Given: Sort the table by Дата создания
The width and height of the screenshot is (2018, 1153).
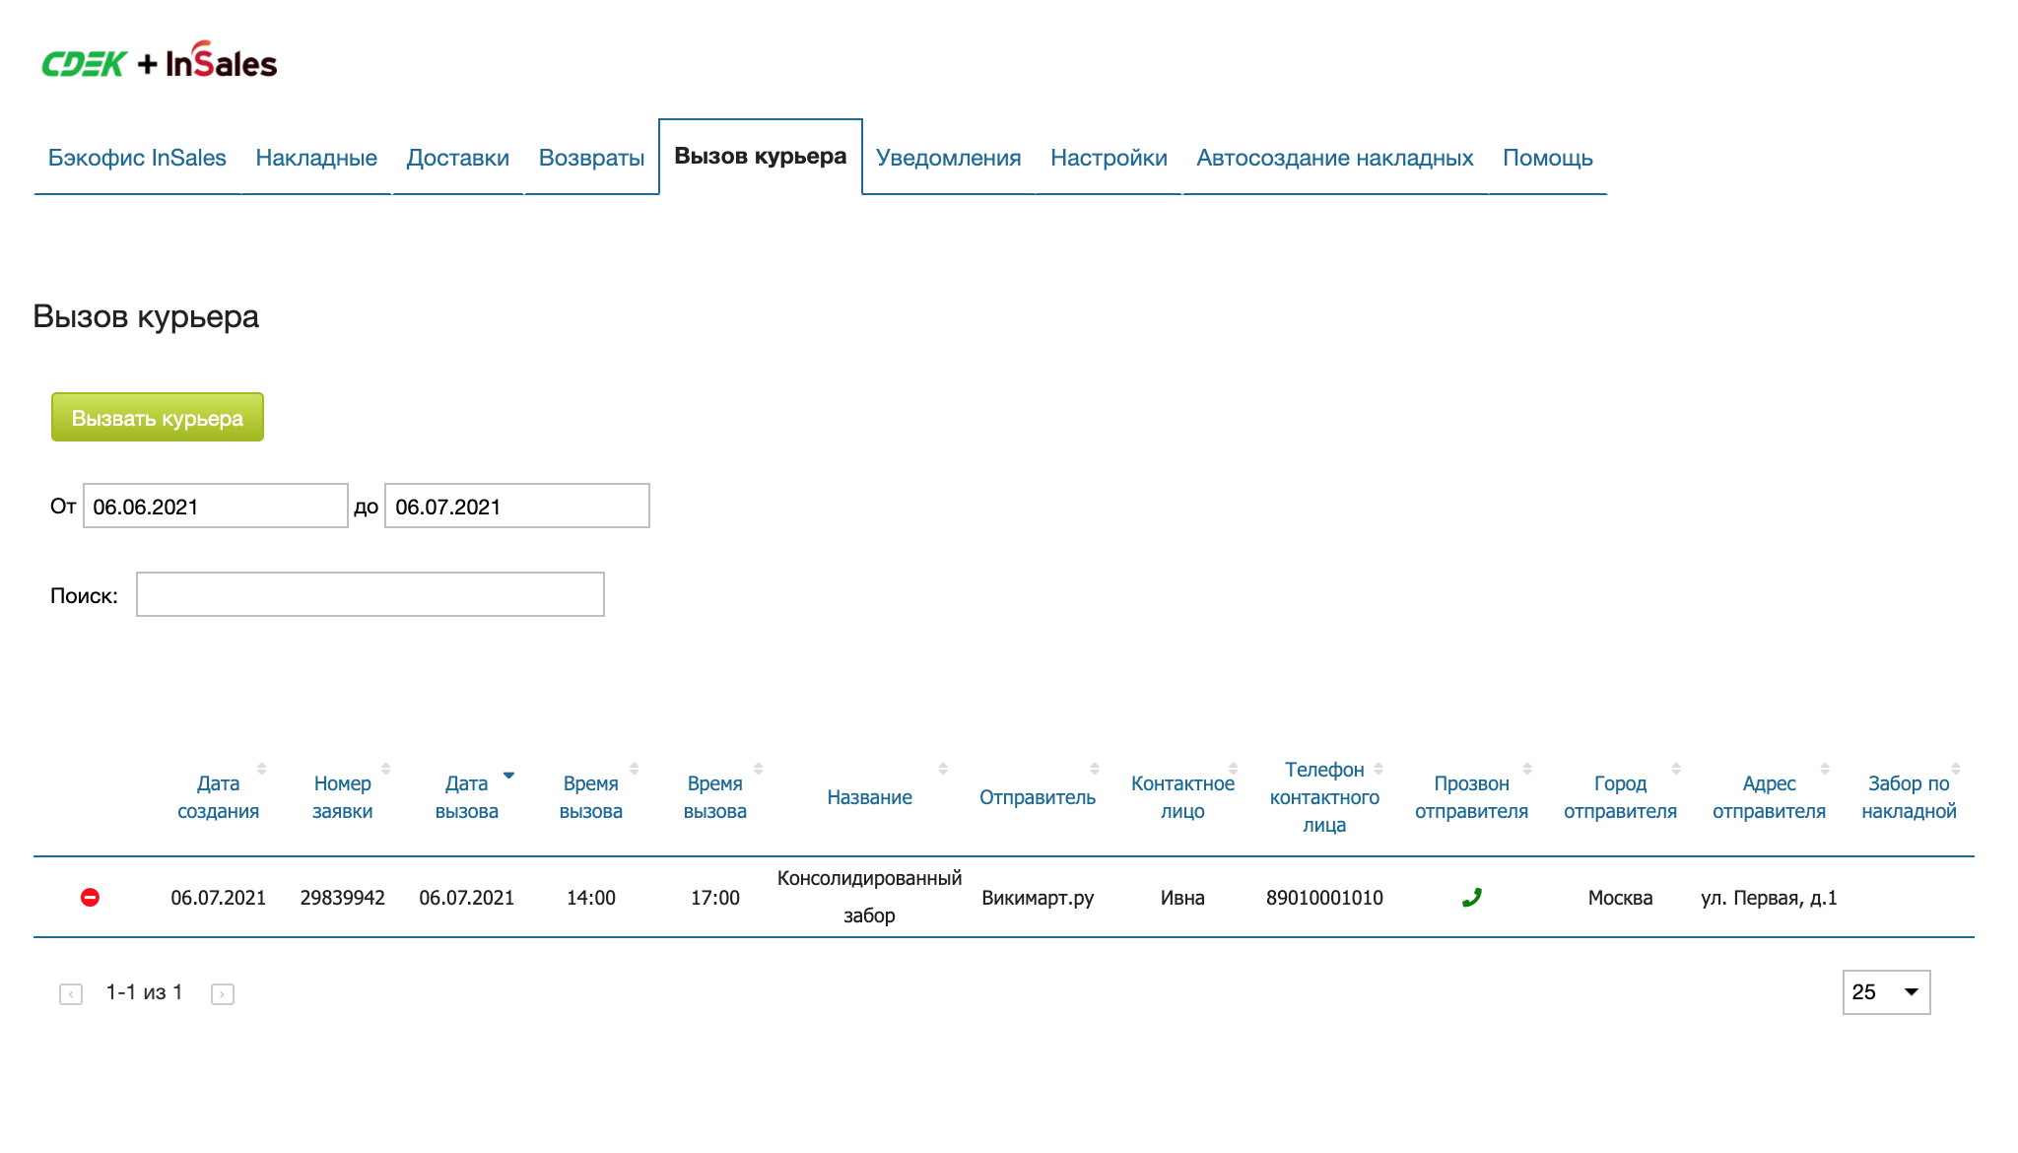Looking at the screenshot, I should click(x=218, y=797).
